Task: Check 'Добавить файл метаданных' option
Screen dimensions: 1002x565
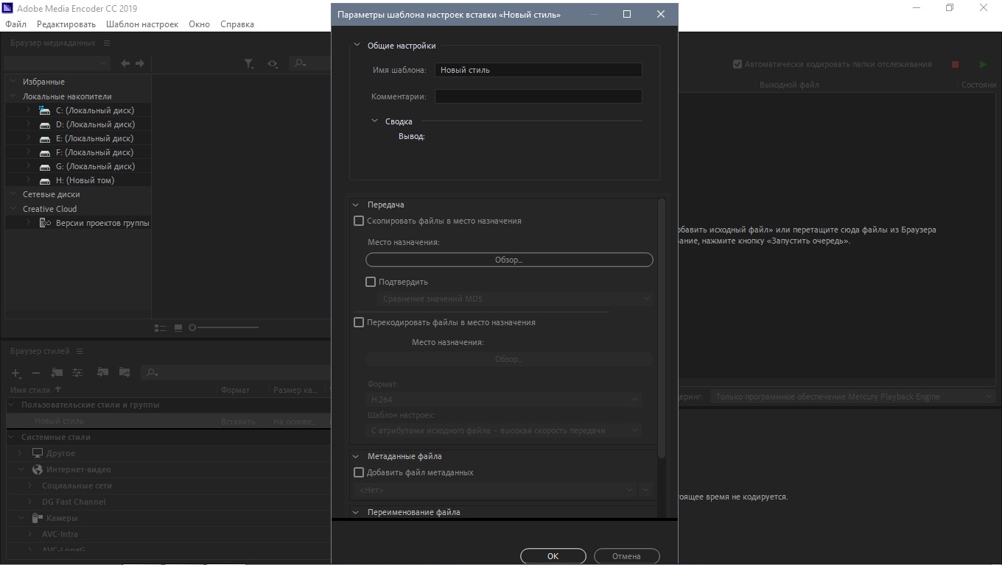Action: 359,472
